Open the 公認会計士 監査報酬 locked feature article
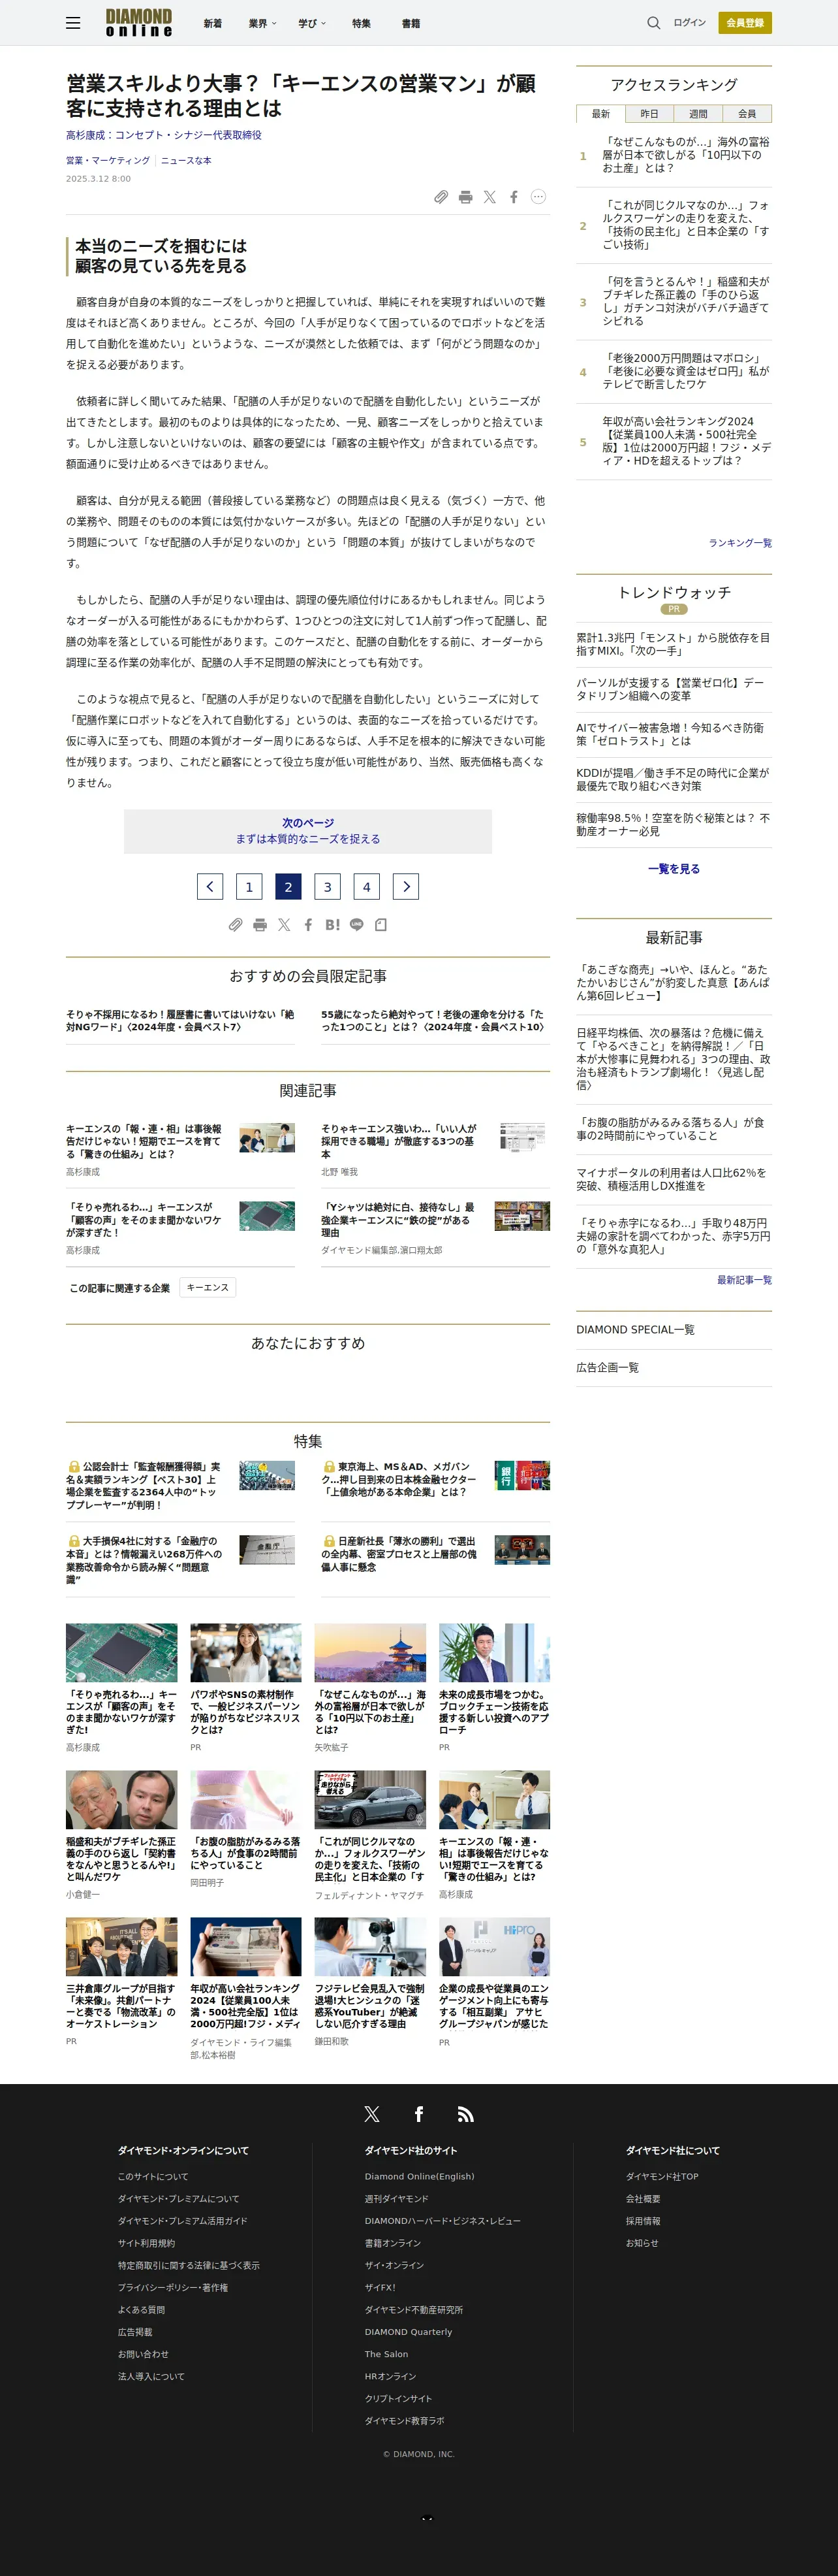The image size is (838, 2576). [x=144, y=1485]
